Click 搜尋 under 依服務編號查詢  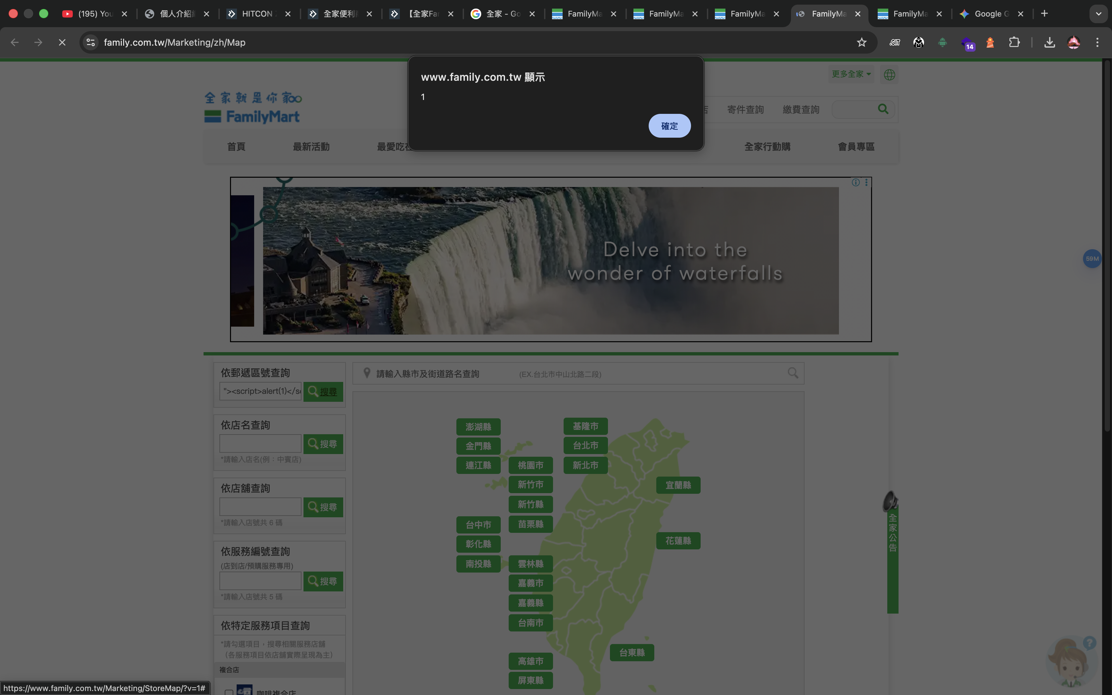pos(323,581)
